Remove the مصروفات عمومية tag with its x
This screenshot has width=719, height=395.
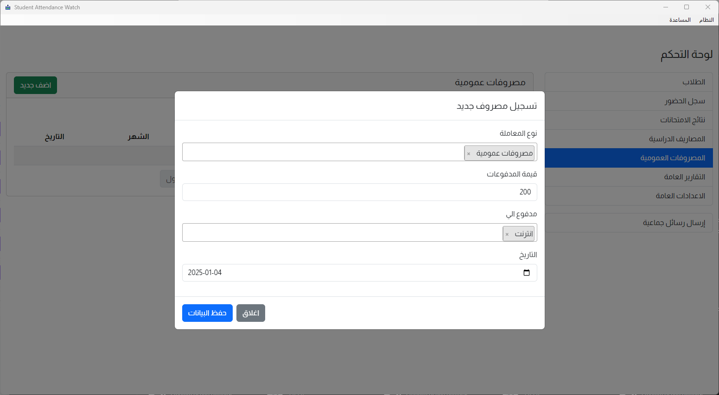point(469,154)
